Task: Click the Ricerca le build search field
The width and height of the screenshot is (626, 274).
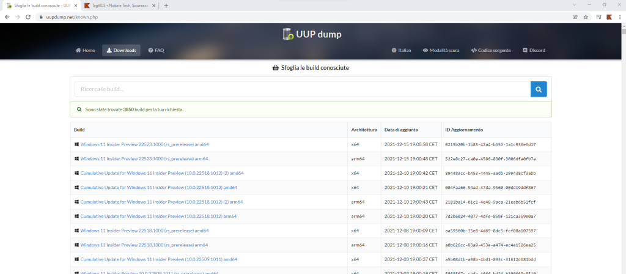Action: (302, 89)
